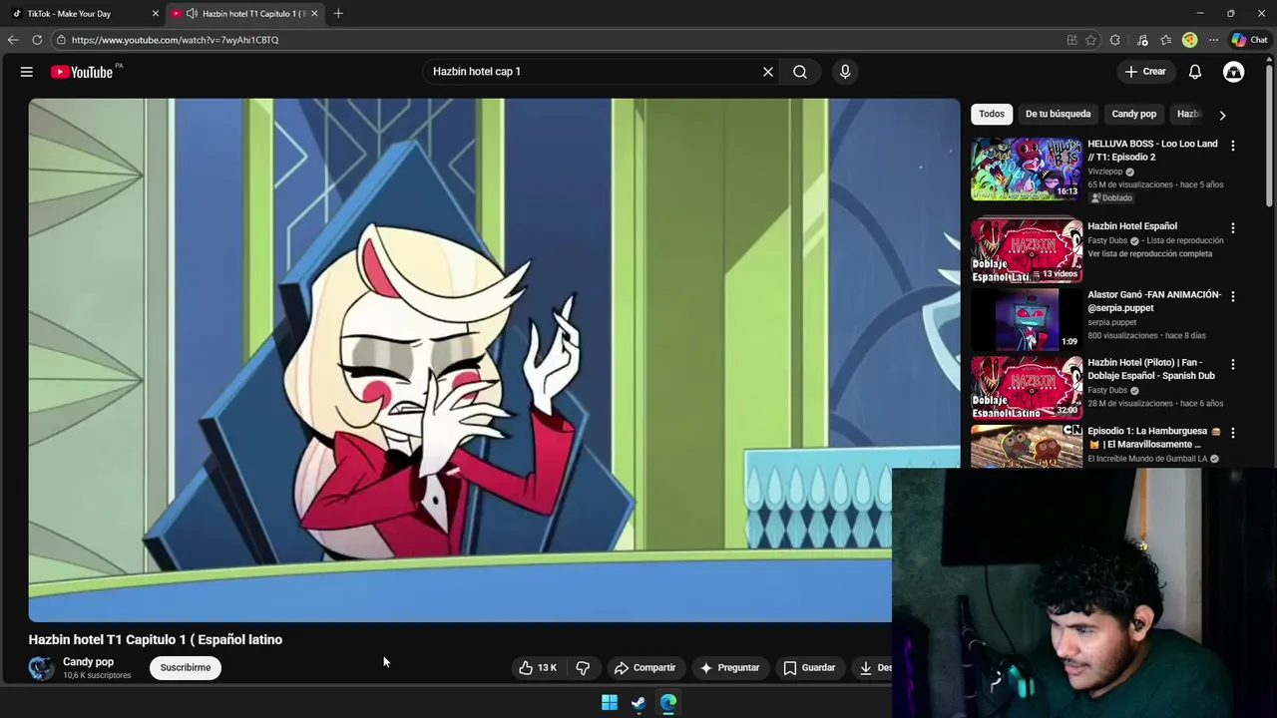
Task: Click the 'Preguntar' button
Action: (x=729, y=668)
